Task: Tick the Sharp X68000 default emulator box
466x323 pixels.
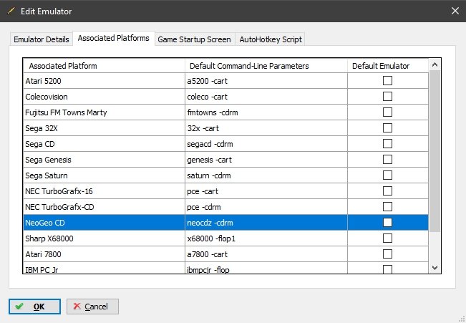Action: pyautogui.click(x=387, y=238)
